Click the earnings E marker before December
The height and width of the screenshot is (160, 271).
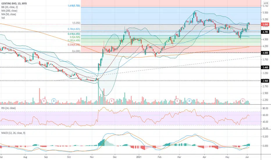click(x=112, y=101)
